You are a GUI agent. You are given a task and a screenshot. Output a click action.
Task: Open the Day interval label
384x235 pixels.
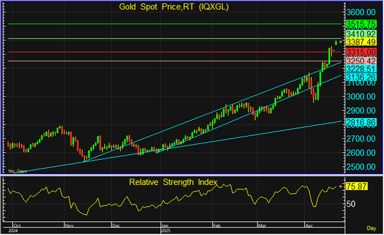[x=371, y=228]
